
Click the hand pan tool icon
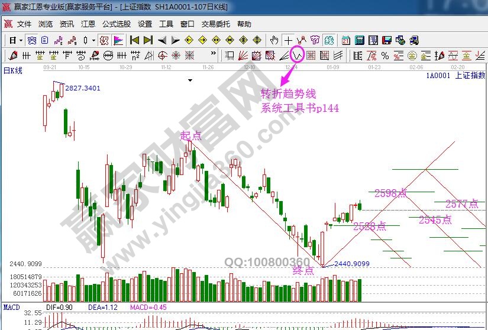tap(274, 40)
